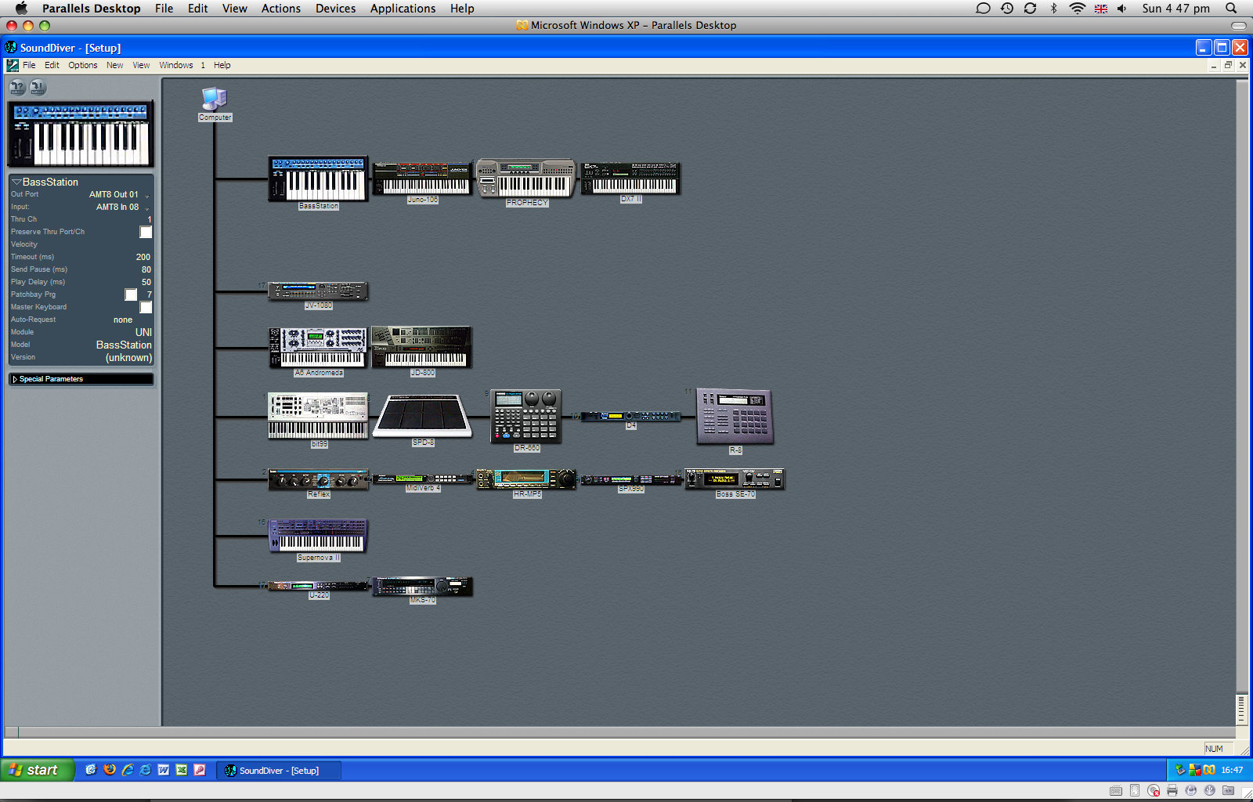The width and height of the screenshot is (1253, 802).
Task: Select the SPD-8 drum pad
Action: [x=422, y=416]
